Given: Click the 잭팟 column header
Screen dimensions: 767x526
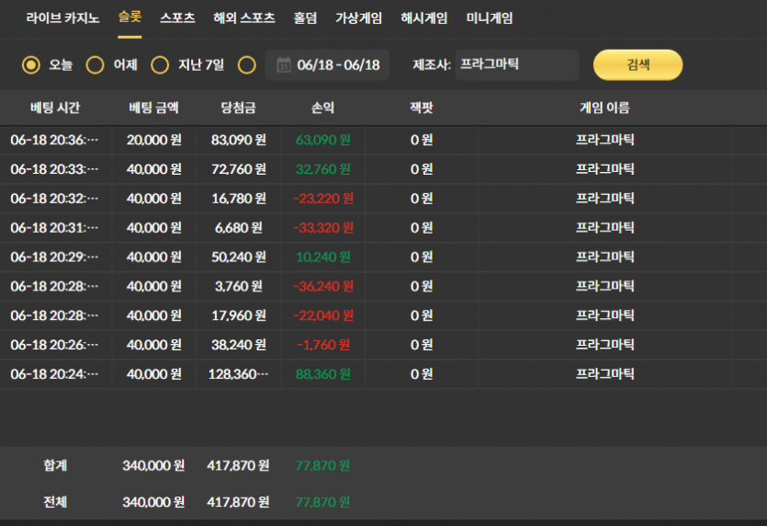Looking at the screenshot, I should click(x=422, y=108).
